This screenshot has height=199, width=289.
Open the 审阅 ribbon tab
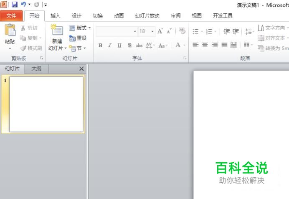pos(176,16)
